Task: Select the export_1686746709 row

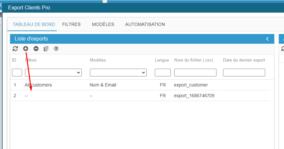Action: click(194, 96)
